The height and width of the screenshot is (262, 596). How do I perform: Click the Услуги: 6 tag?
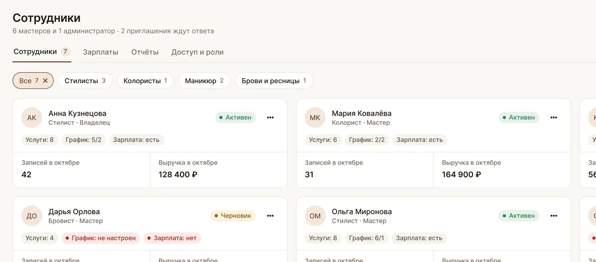pyautogui.click(x=323, y=140)
